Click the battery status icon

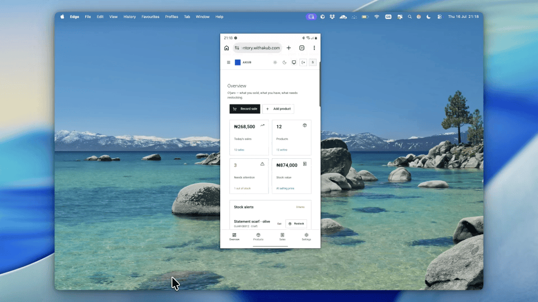365,16
